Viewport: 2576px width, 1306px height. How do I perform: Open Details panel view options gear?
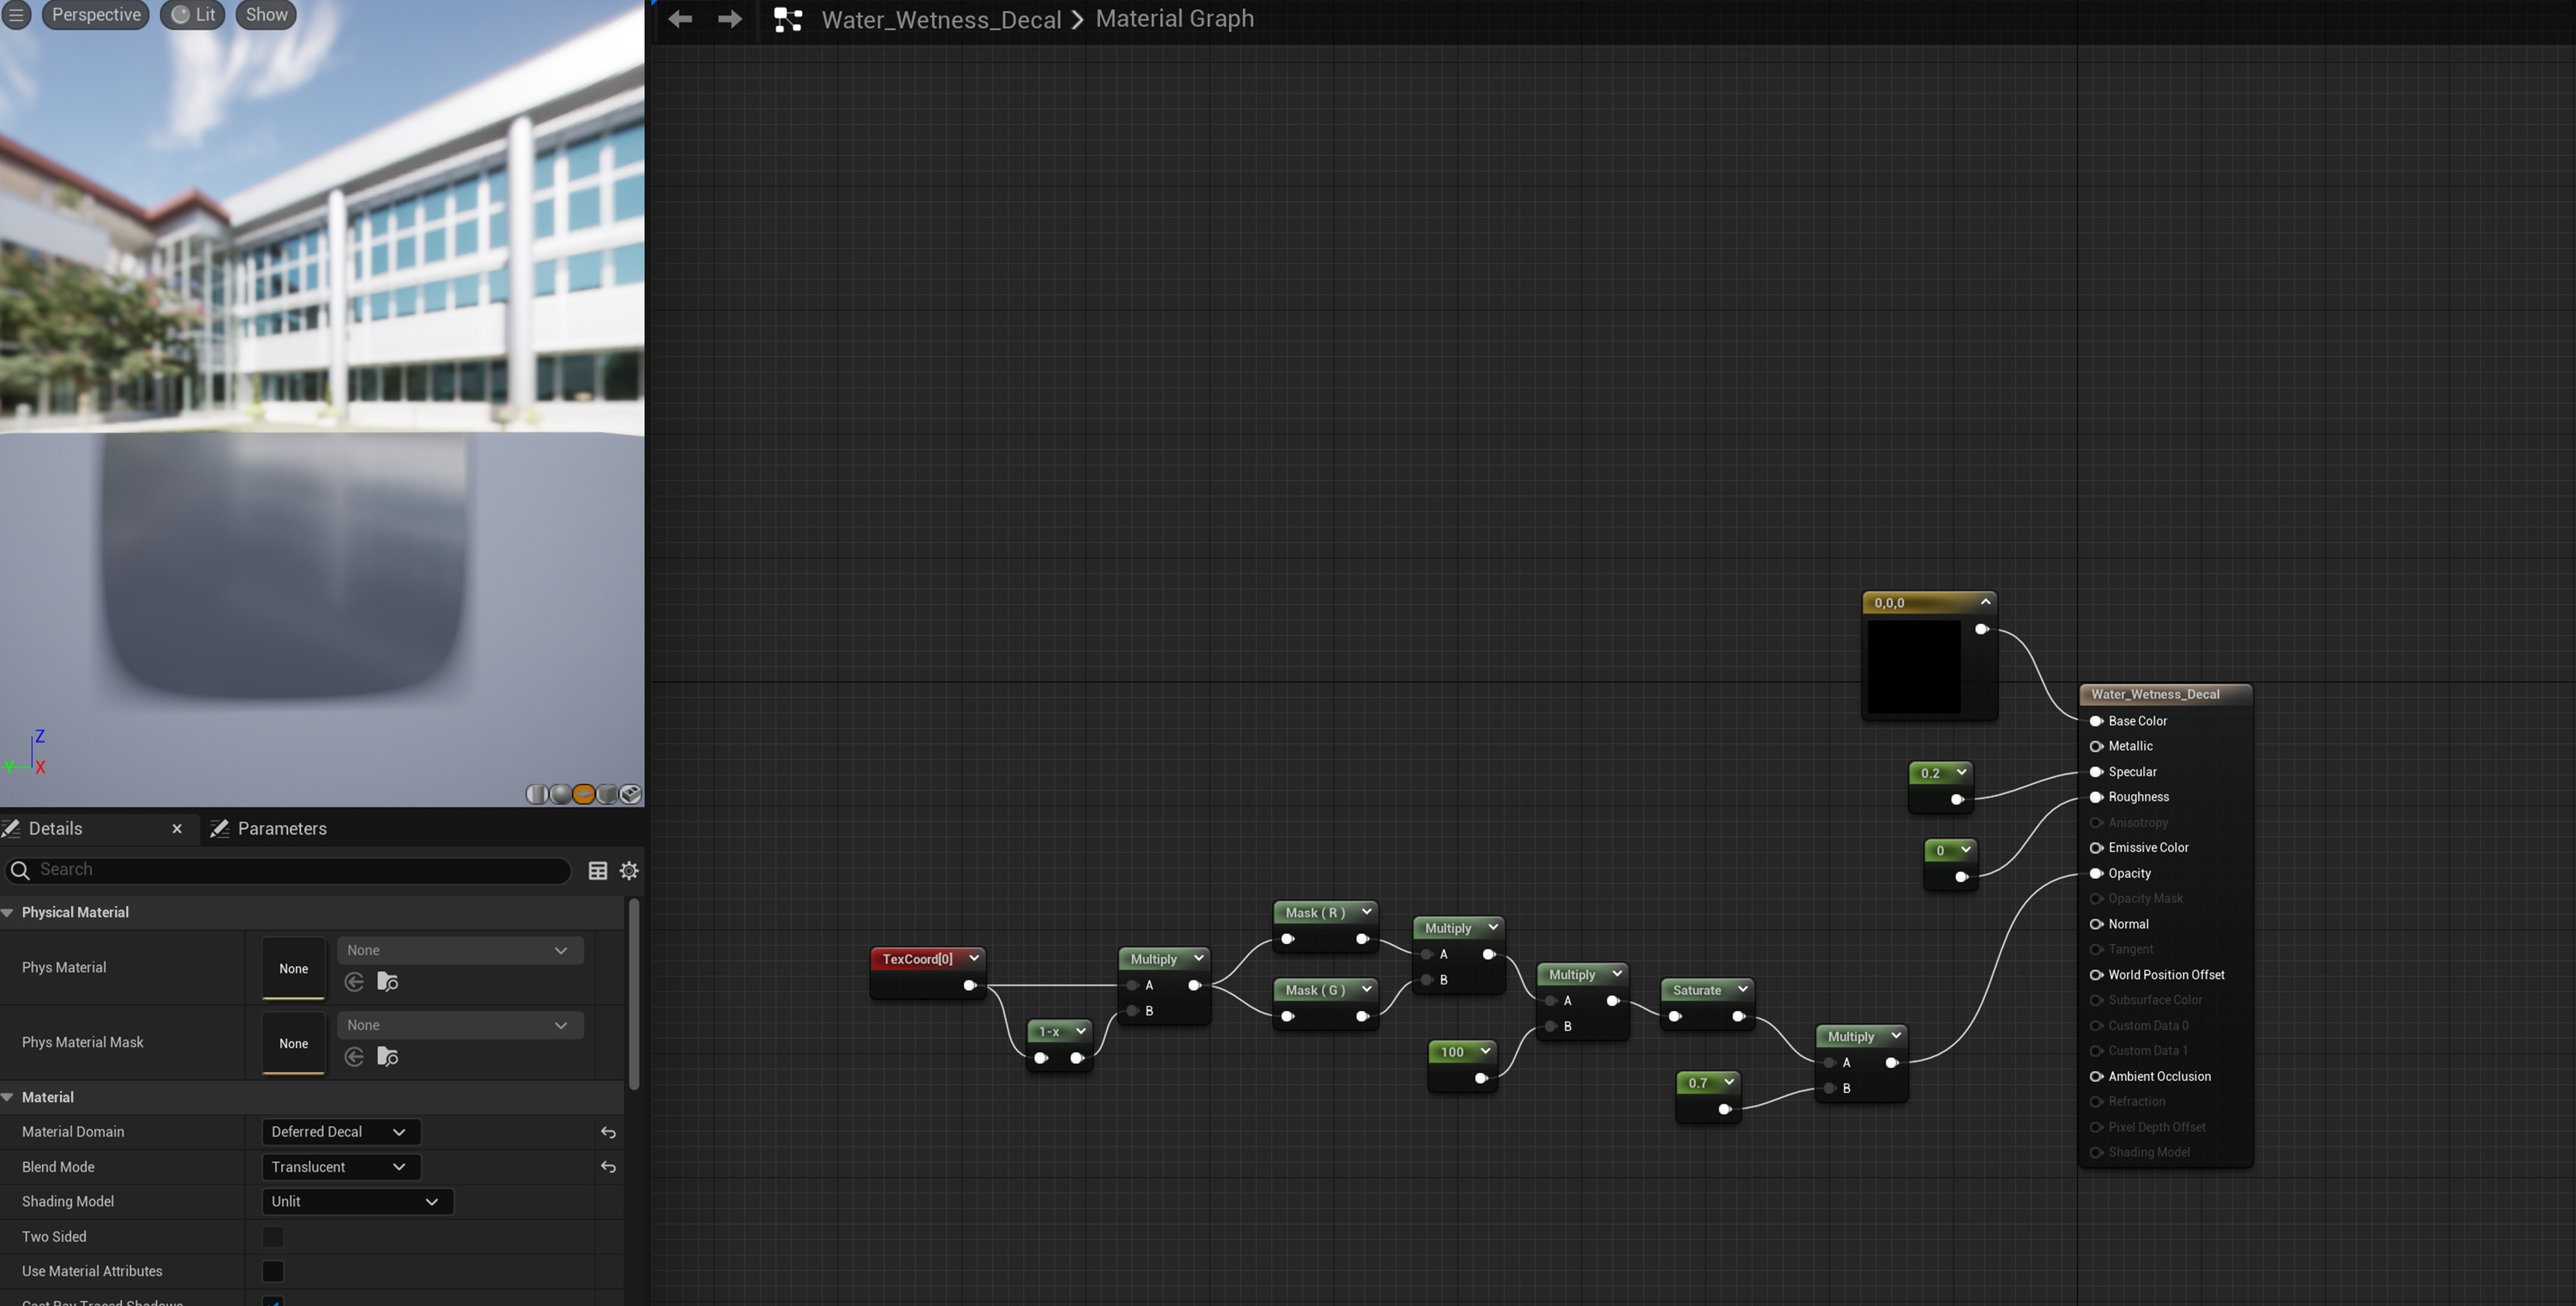click(629, 870)
